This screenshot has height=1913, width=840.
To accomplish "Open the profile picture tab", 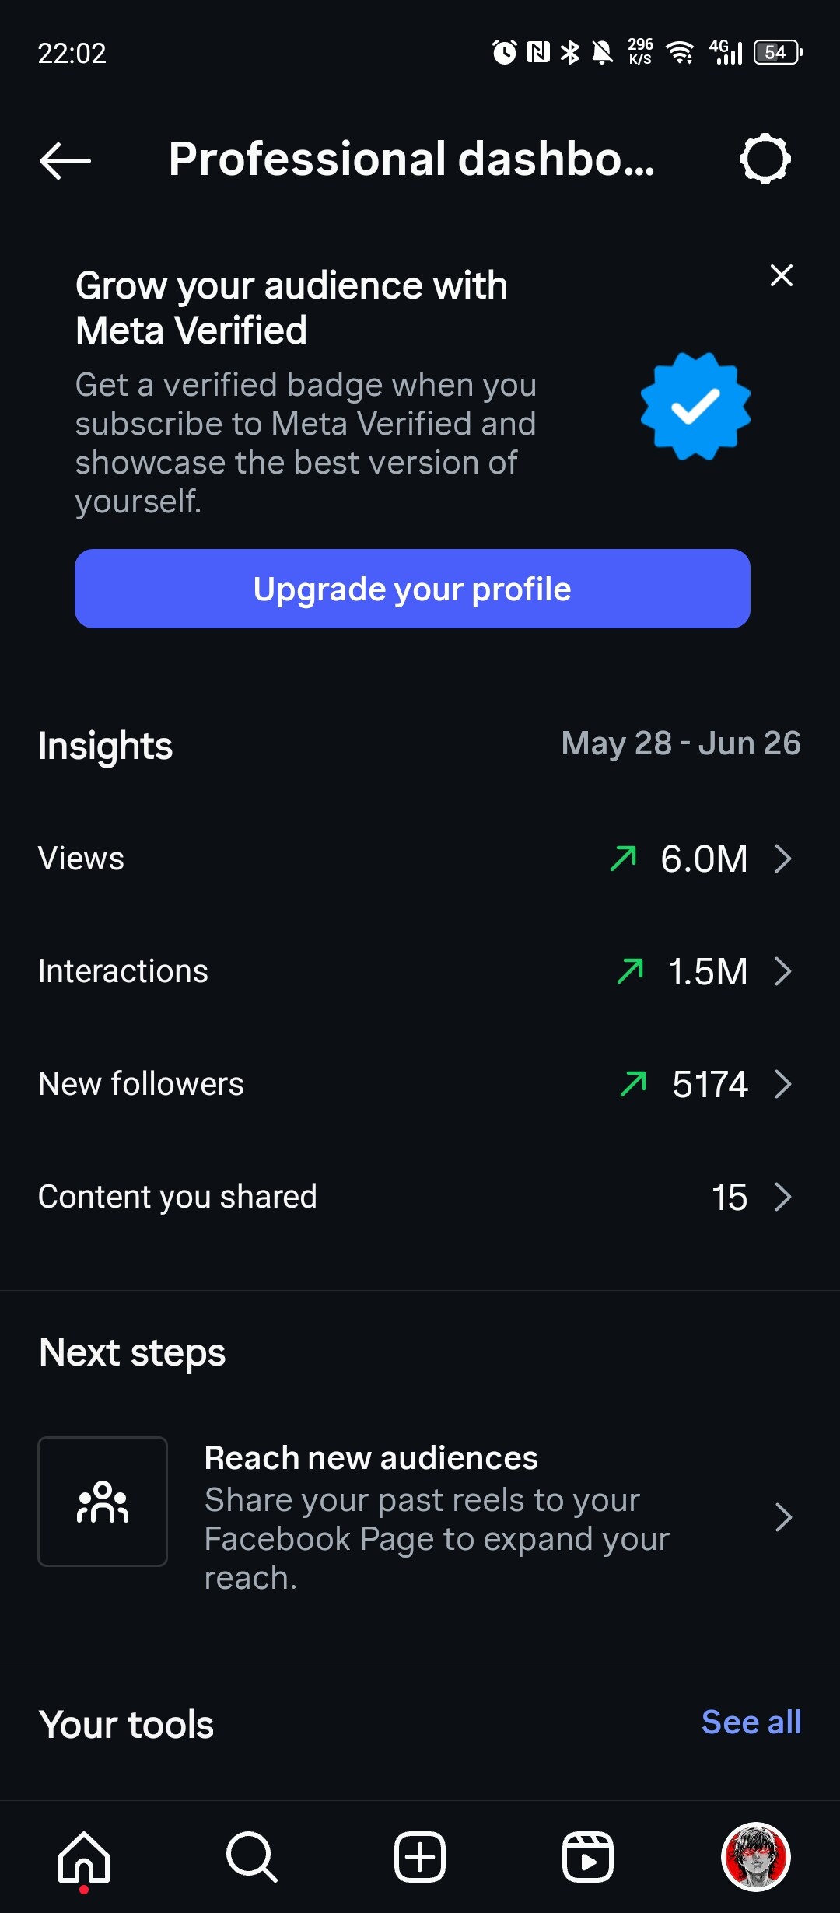I will pos(755,1857).
